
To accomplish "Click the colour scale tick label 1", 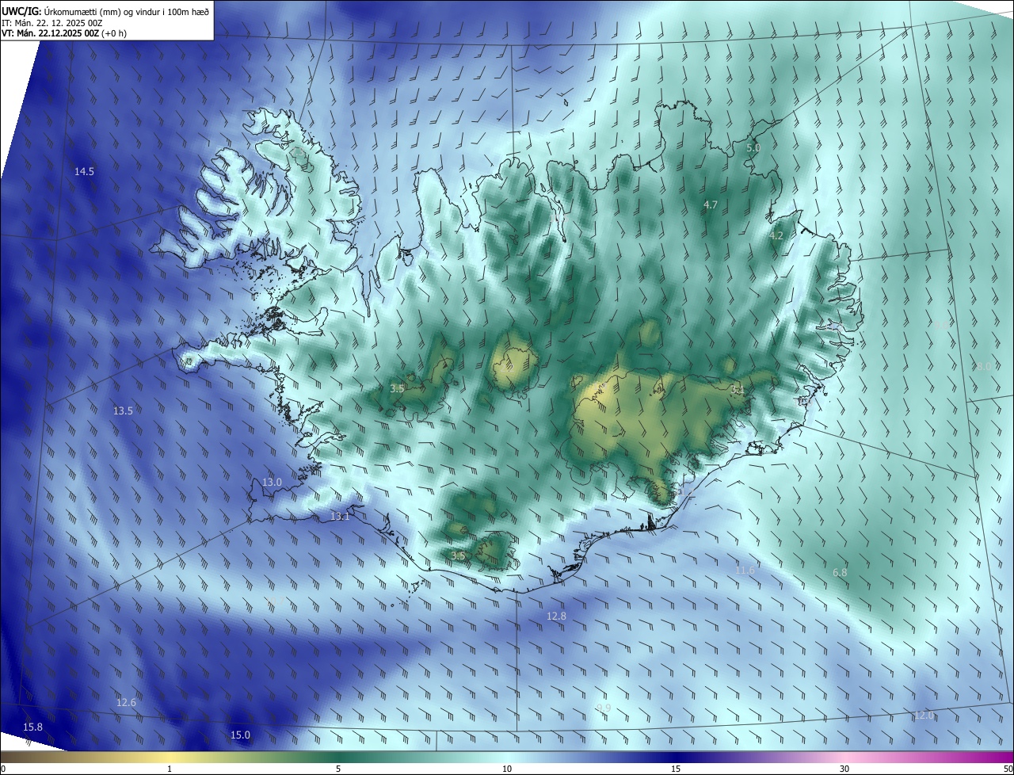I will coord(170,769).
